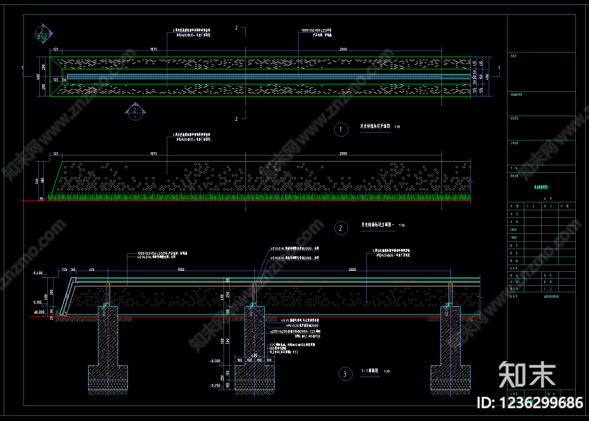Select the diamond section symbol at top left
This screenshot has width=589, height=421.
(x=44, y=34)
